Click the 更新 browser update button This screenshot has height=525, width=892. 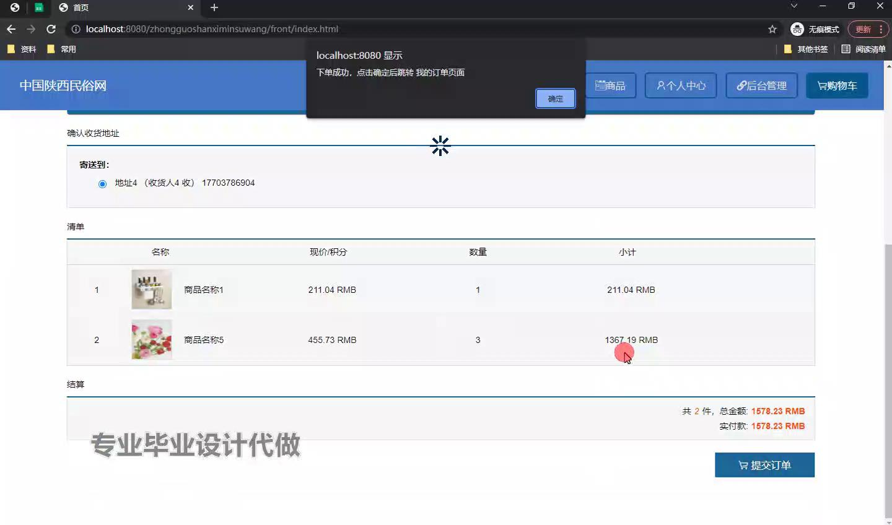coord(863,29)
